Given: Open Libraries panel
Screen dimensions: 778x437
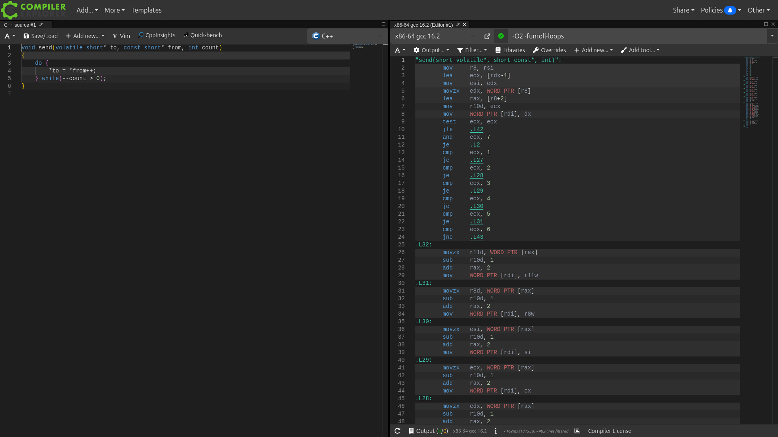Looking at the screenshot, I should 510,50.
